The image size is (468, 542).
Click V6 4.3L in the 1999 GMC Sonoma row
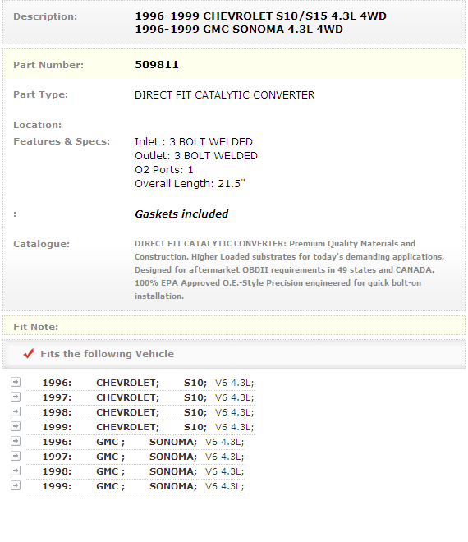click(224, 486)
